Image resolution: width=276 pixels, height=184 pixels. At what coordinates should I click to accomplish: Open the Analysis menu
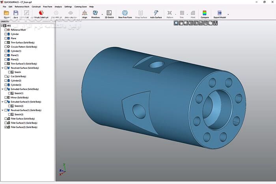coord(58,7)
